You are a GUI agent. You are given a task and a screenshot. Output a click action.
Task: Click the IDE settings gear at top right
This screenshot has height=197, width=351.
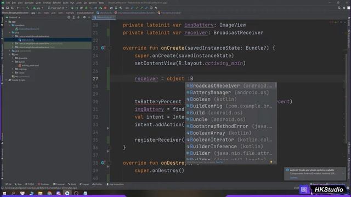coord(344,8)
